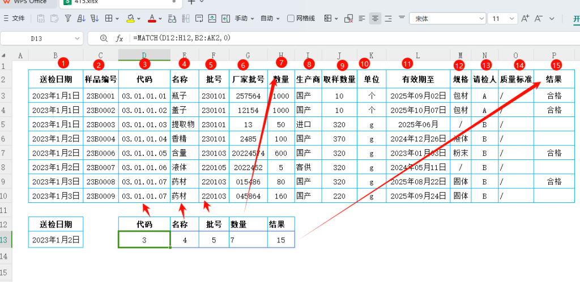
Task: Select column D header
Action: pos(144,56)
